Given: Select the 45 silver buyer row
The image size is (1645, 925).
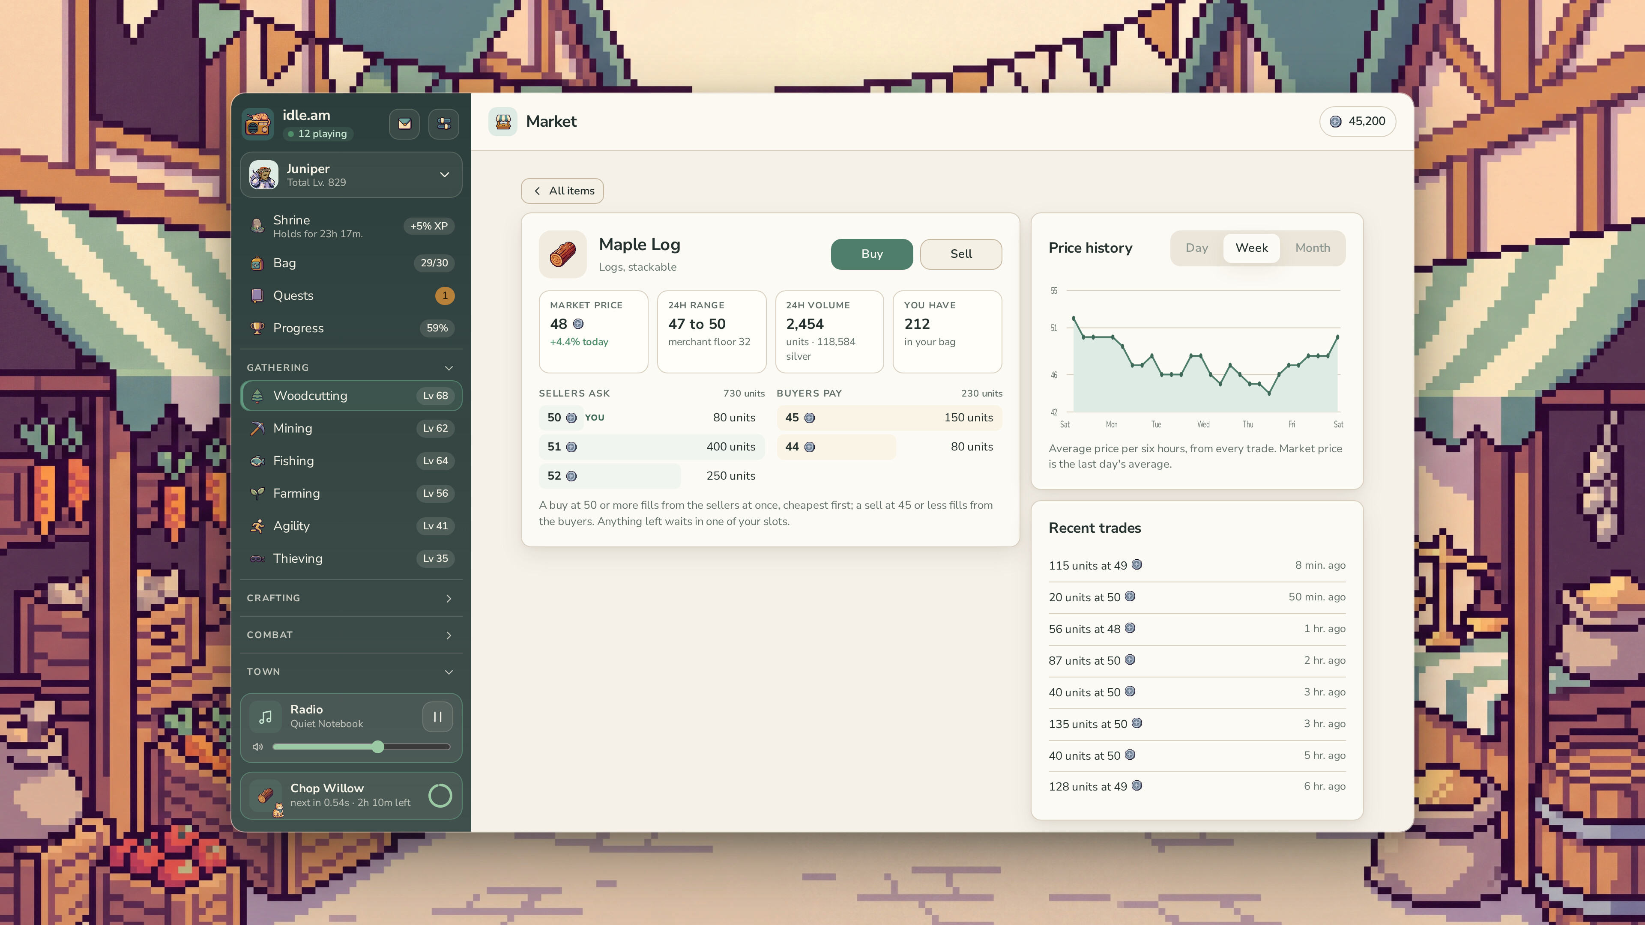Looking at the screenshot, I should (x=889, y=418).
